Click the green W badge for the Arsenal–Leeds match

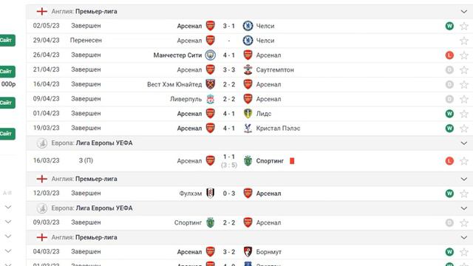click(x=449, y=114)
